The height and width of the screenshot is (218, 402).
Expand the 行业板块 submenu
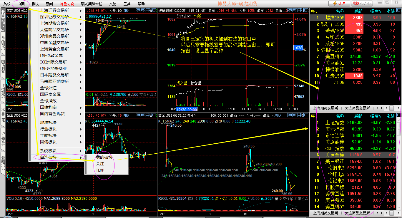coord(48,129)
